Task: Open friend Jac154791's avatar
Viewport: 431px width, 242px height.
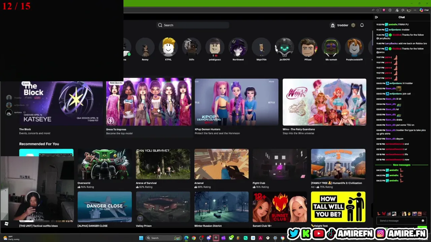Action: [x=285, y=47]
